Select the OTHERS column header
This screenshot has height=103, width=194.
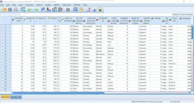click(173, 20)
